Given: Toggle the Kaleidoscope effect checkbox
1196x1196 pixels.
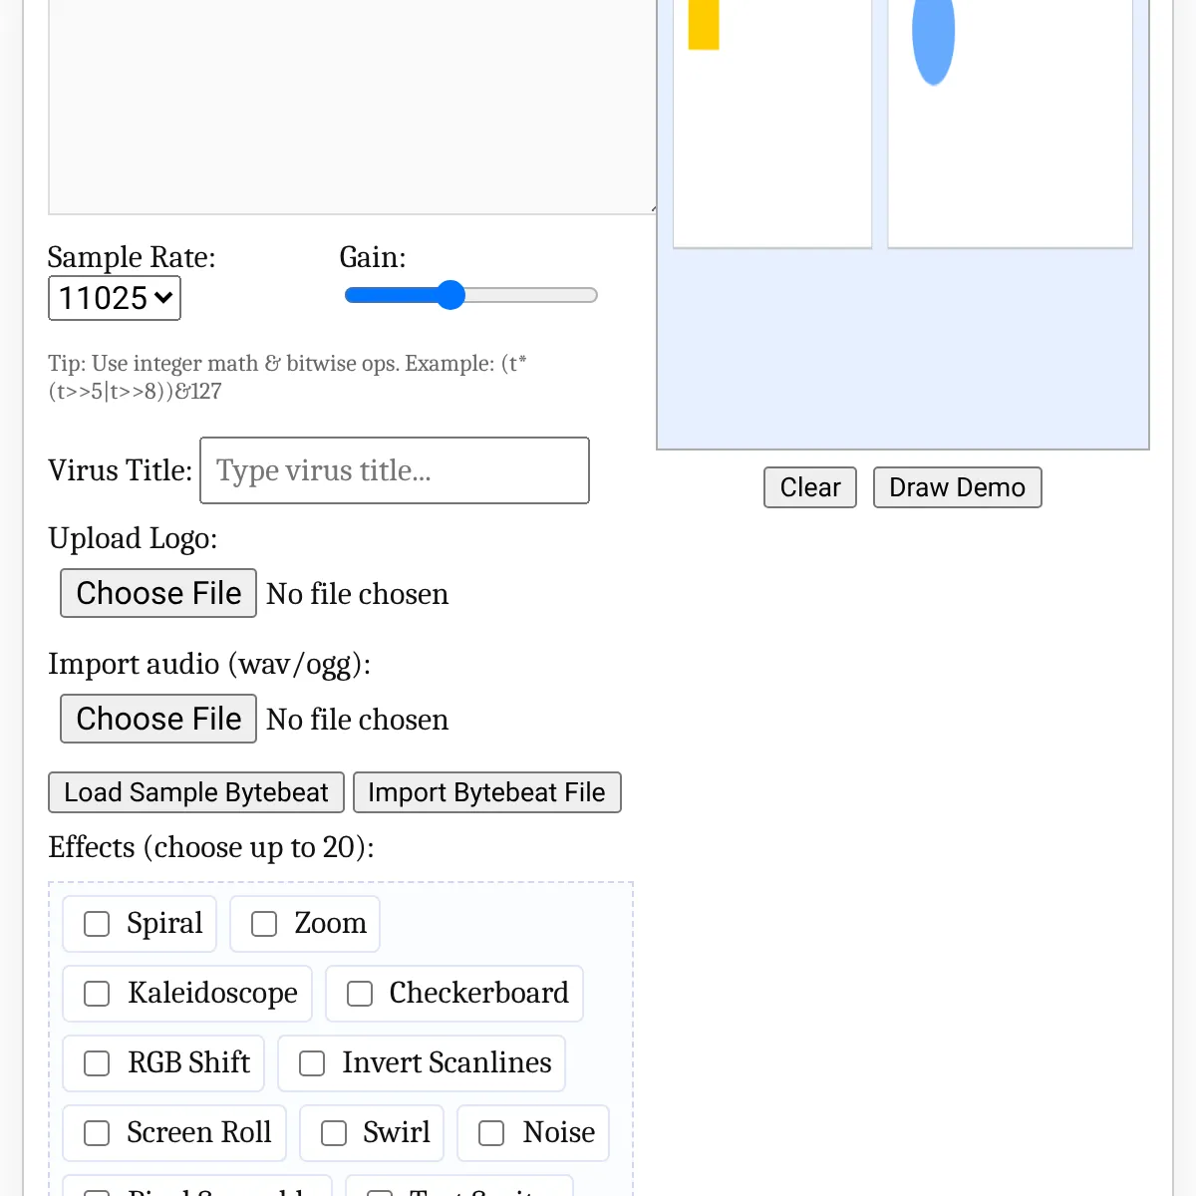Looking at the screenshot, I should click(x=97, y=994).
